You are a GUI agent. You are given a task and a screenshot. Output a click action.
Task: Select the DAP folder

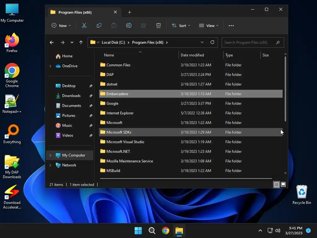[x=191, y=74]
